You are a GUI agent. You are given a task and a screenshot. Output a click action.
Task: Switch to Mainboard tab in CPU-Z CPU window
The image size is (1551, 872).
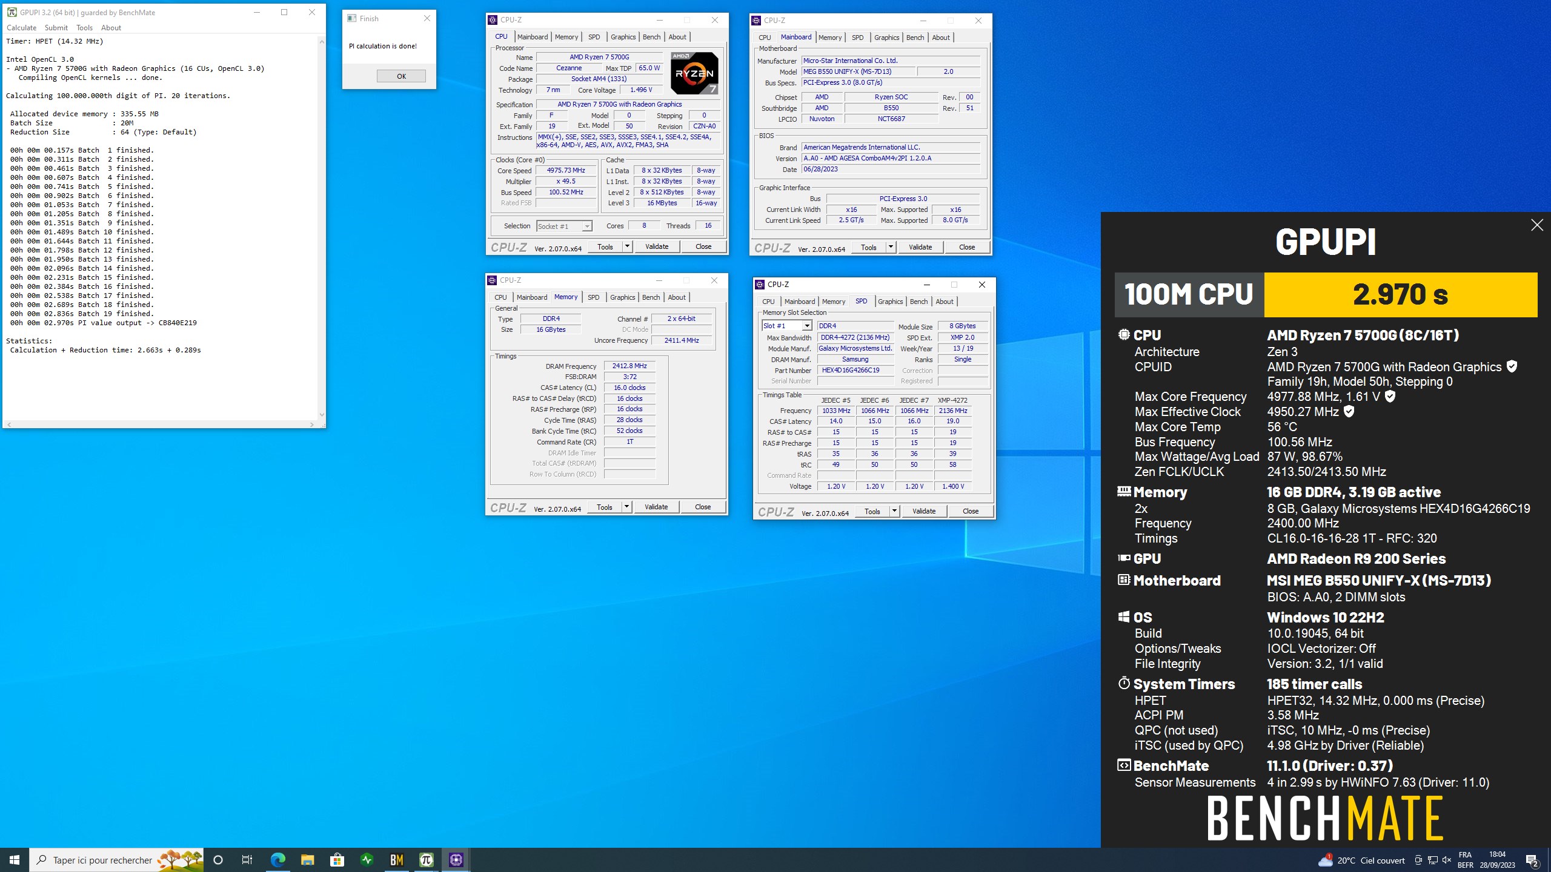point(532,37)
